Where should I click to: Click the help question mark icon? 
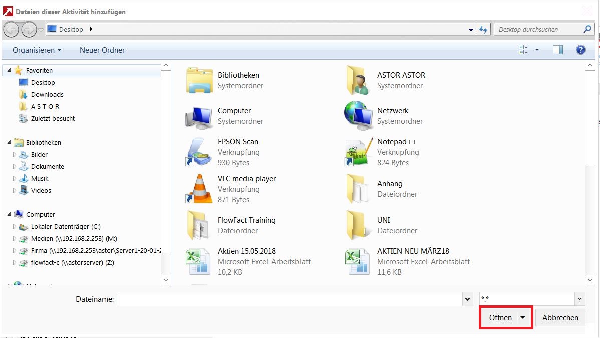(x=581, y=50)
